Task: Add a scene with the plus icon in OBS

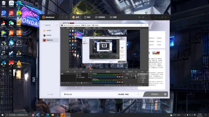Action: (62, 83)
